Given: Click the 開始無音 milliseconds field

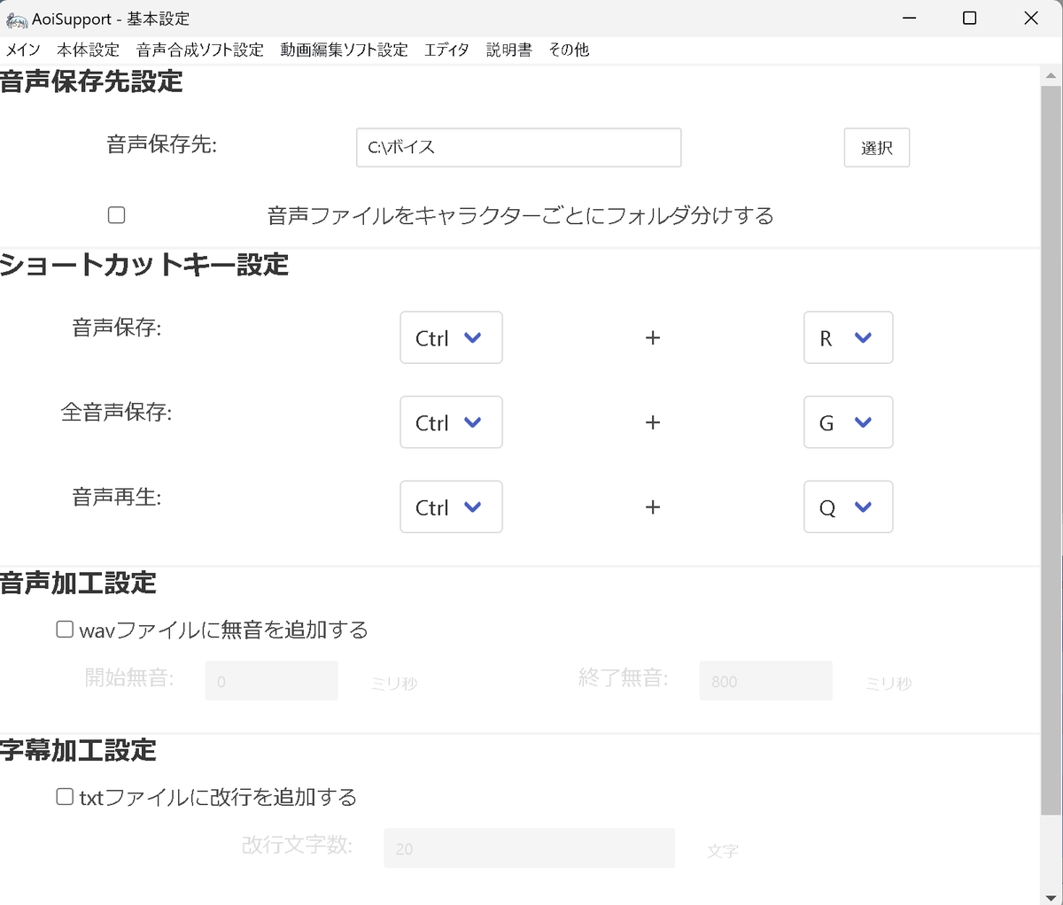Looking at the screenshot, I should pyautogui.click(x=271, y=681).
